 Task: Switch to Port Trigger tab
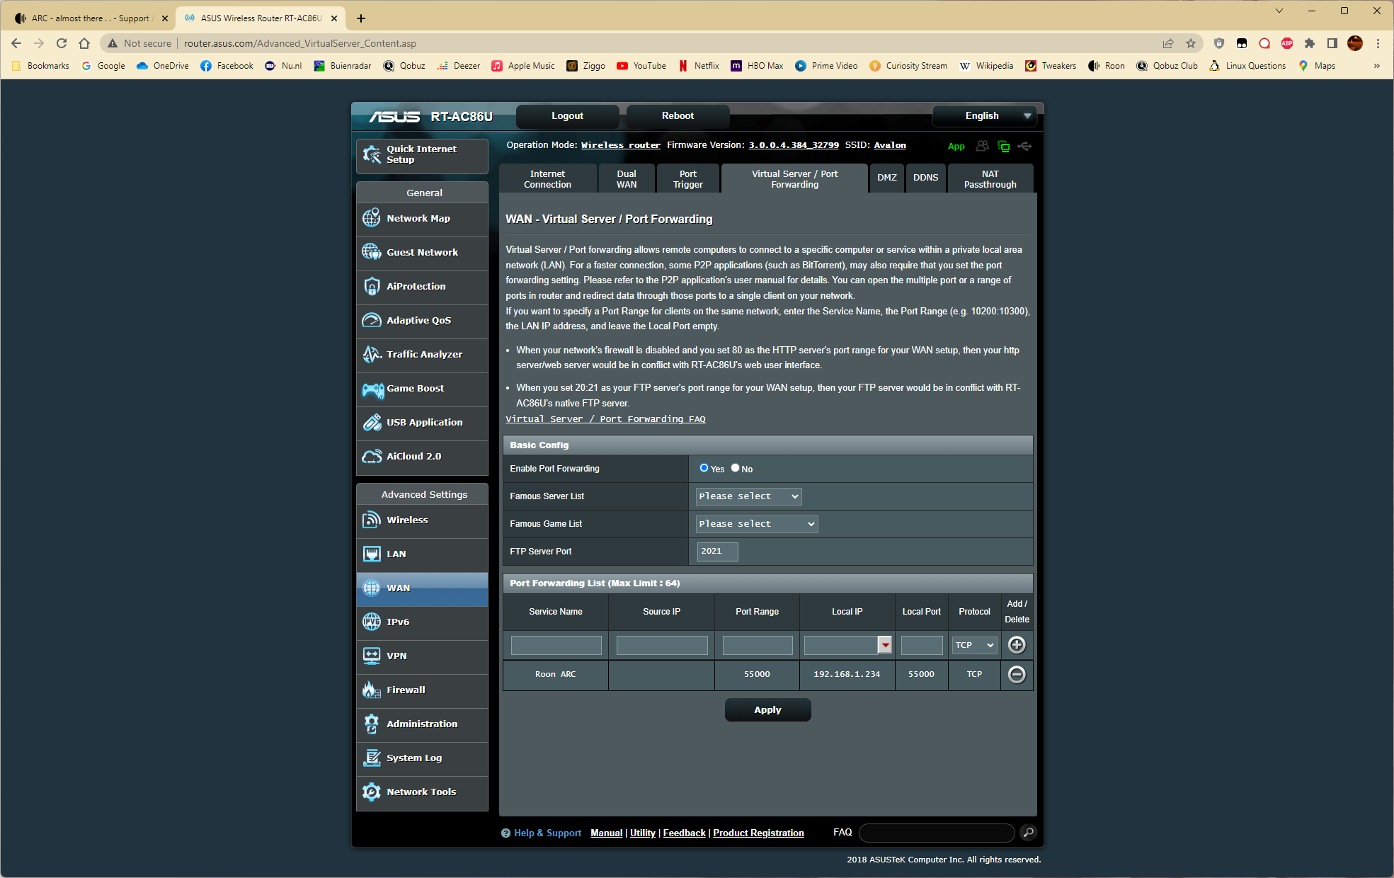tap(688, 179)
